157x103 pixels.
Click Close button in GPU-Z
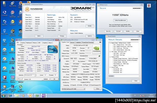(98, 89)
